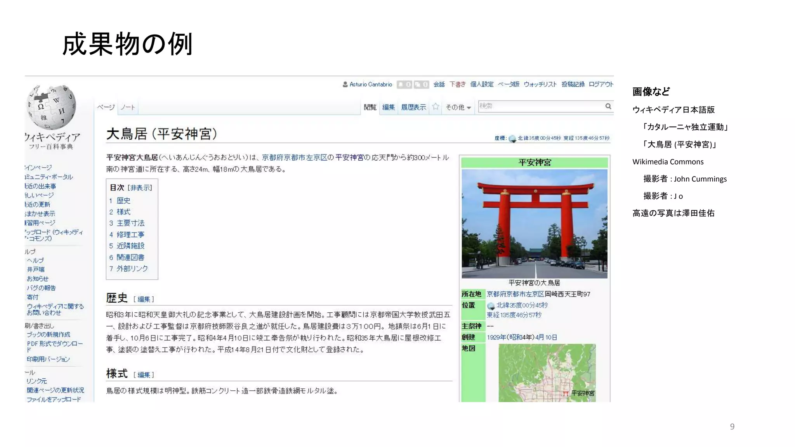Screen dimensions: 795x447
Task: Click 編集 next to 様式 heading
Action: pyautogui.click(x=144, y=375)
